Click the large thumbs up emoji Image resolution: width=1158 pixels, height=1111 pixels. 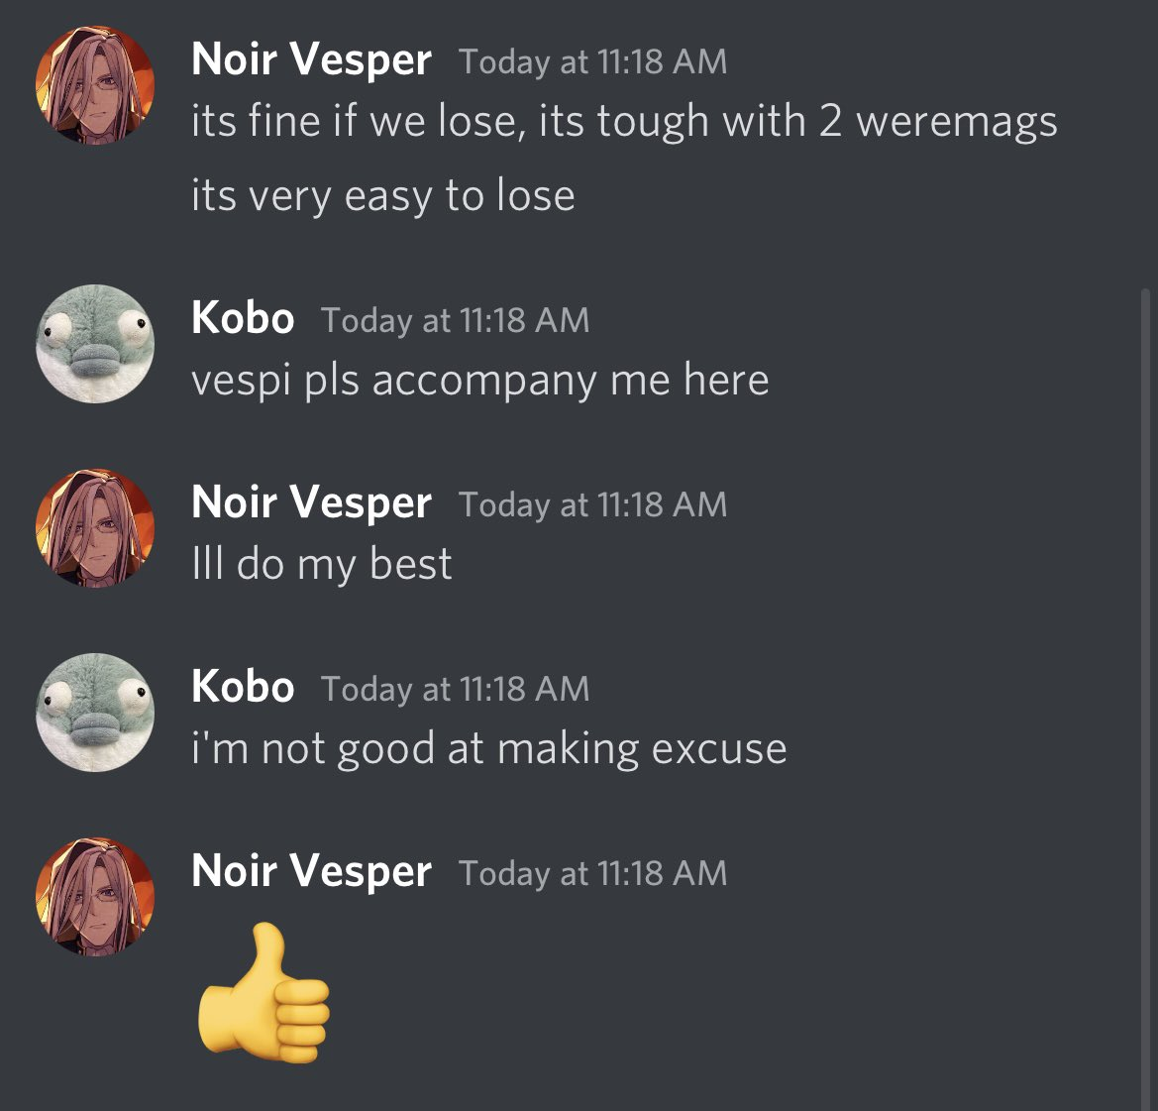click(263, 993)
